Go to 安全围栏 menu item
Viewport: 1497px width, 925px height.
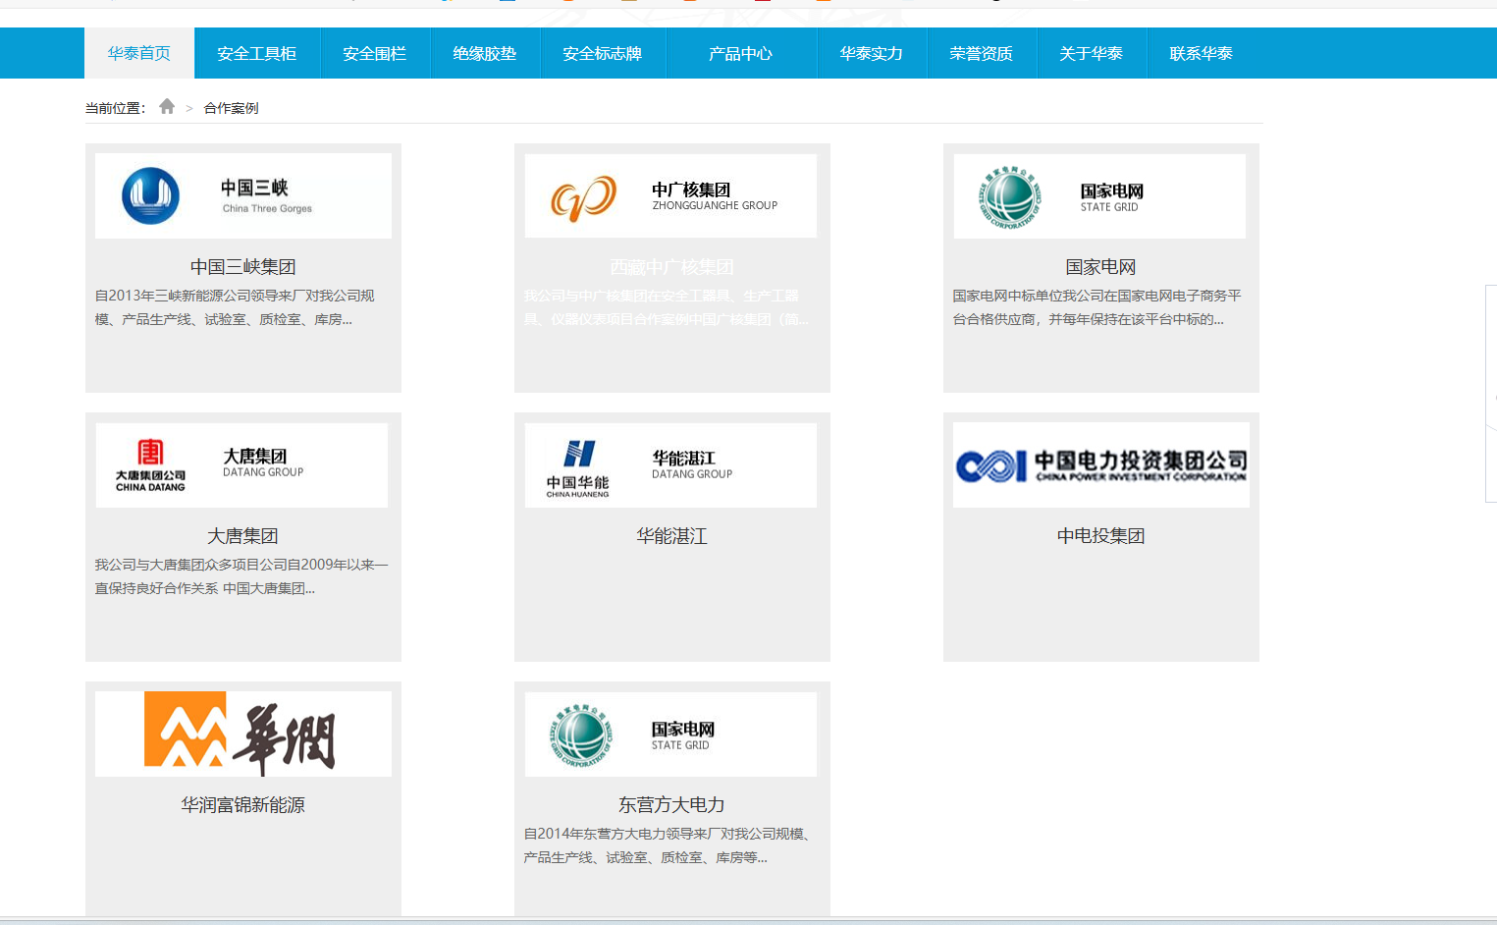click(x=375, y=53)
